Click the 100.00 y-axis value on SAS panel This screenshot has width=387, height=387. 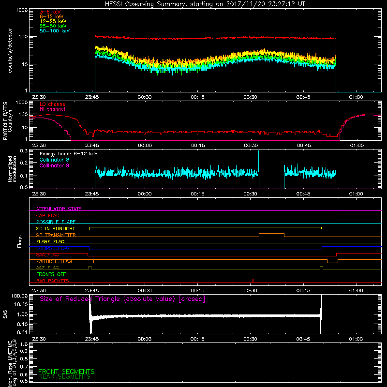pyautogui.click(x=19, y=296)
